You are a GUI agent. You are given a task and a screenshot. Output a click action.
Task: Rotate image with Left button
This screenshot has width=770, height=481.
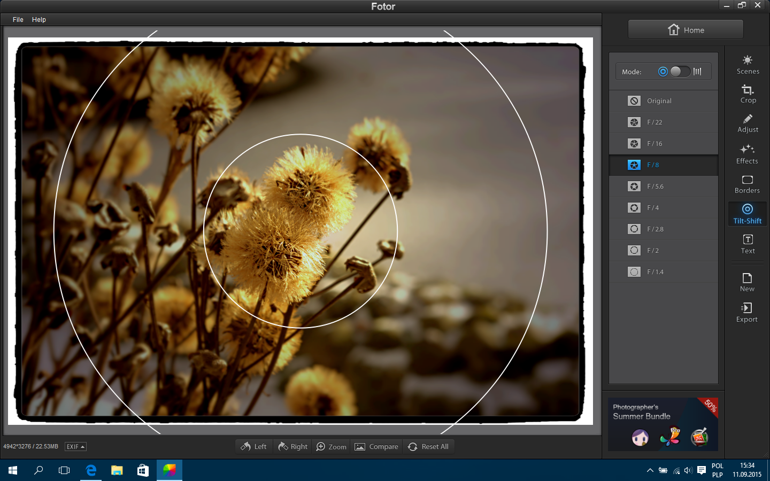click(254, 447)
